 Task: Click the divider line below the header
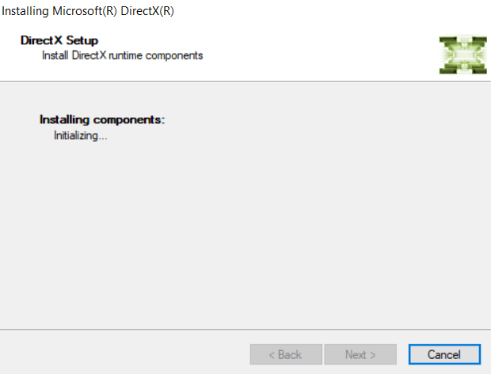pos(246,81)
